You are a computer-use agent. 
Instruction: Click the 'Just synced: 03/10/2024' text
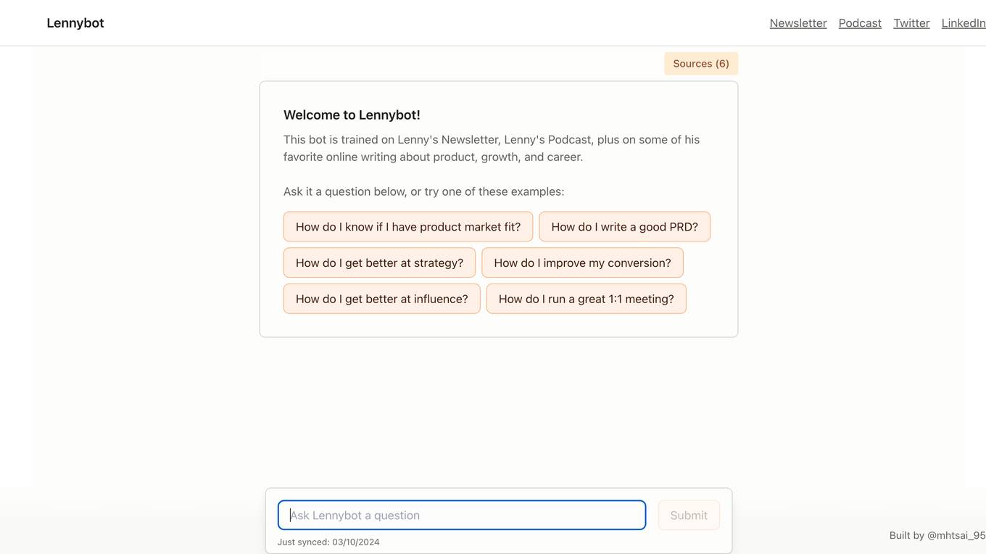(328, 542)
